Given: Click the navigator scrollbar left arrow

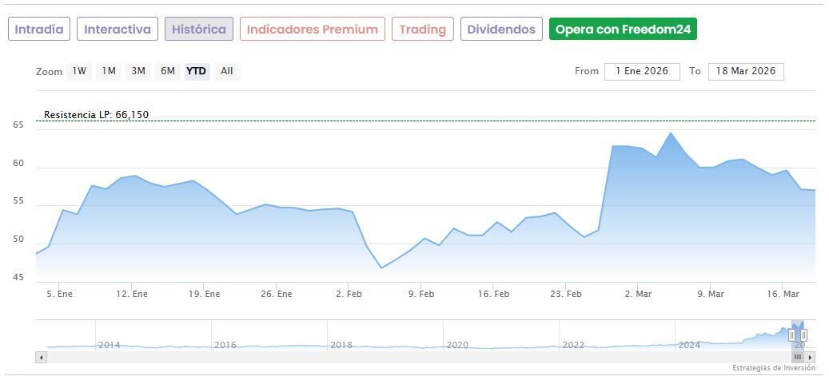Looking at the screenshot, I should click(x=41, y=357).
